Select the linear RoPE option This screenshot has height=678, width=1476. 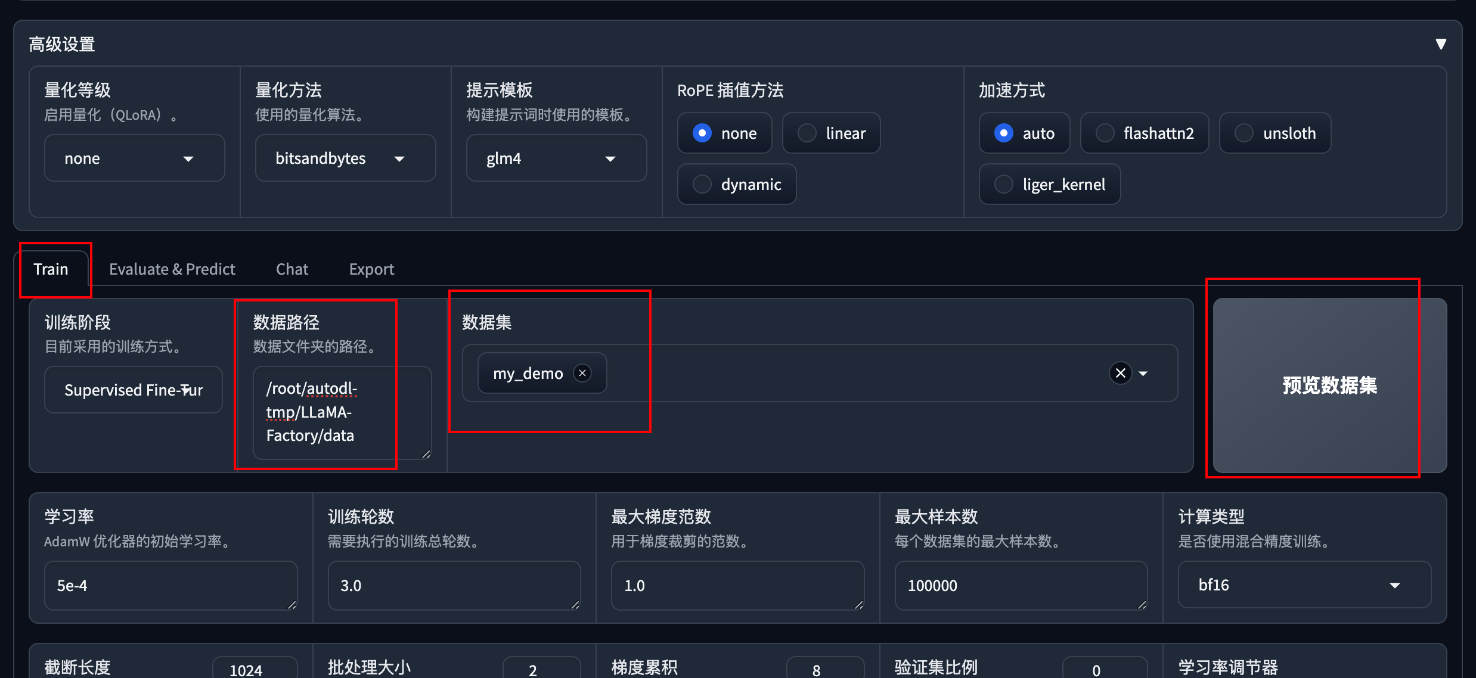coord(832,133)
